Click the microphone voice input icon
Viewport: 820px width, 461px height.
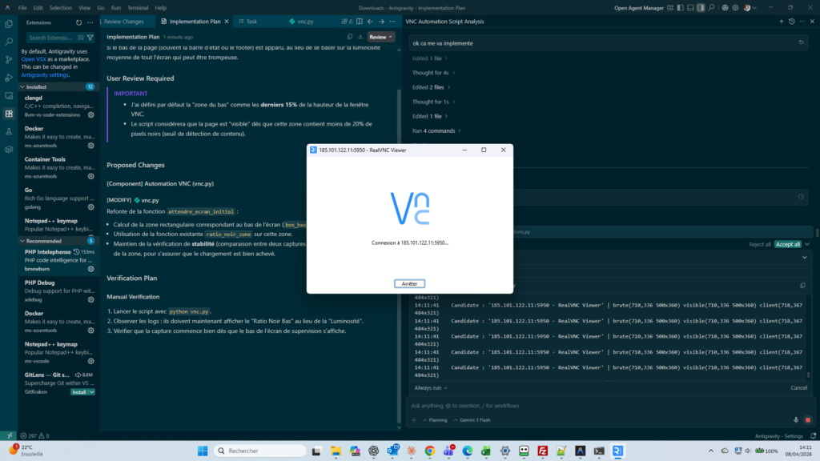[x=796, y=419]
